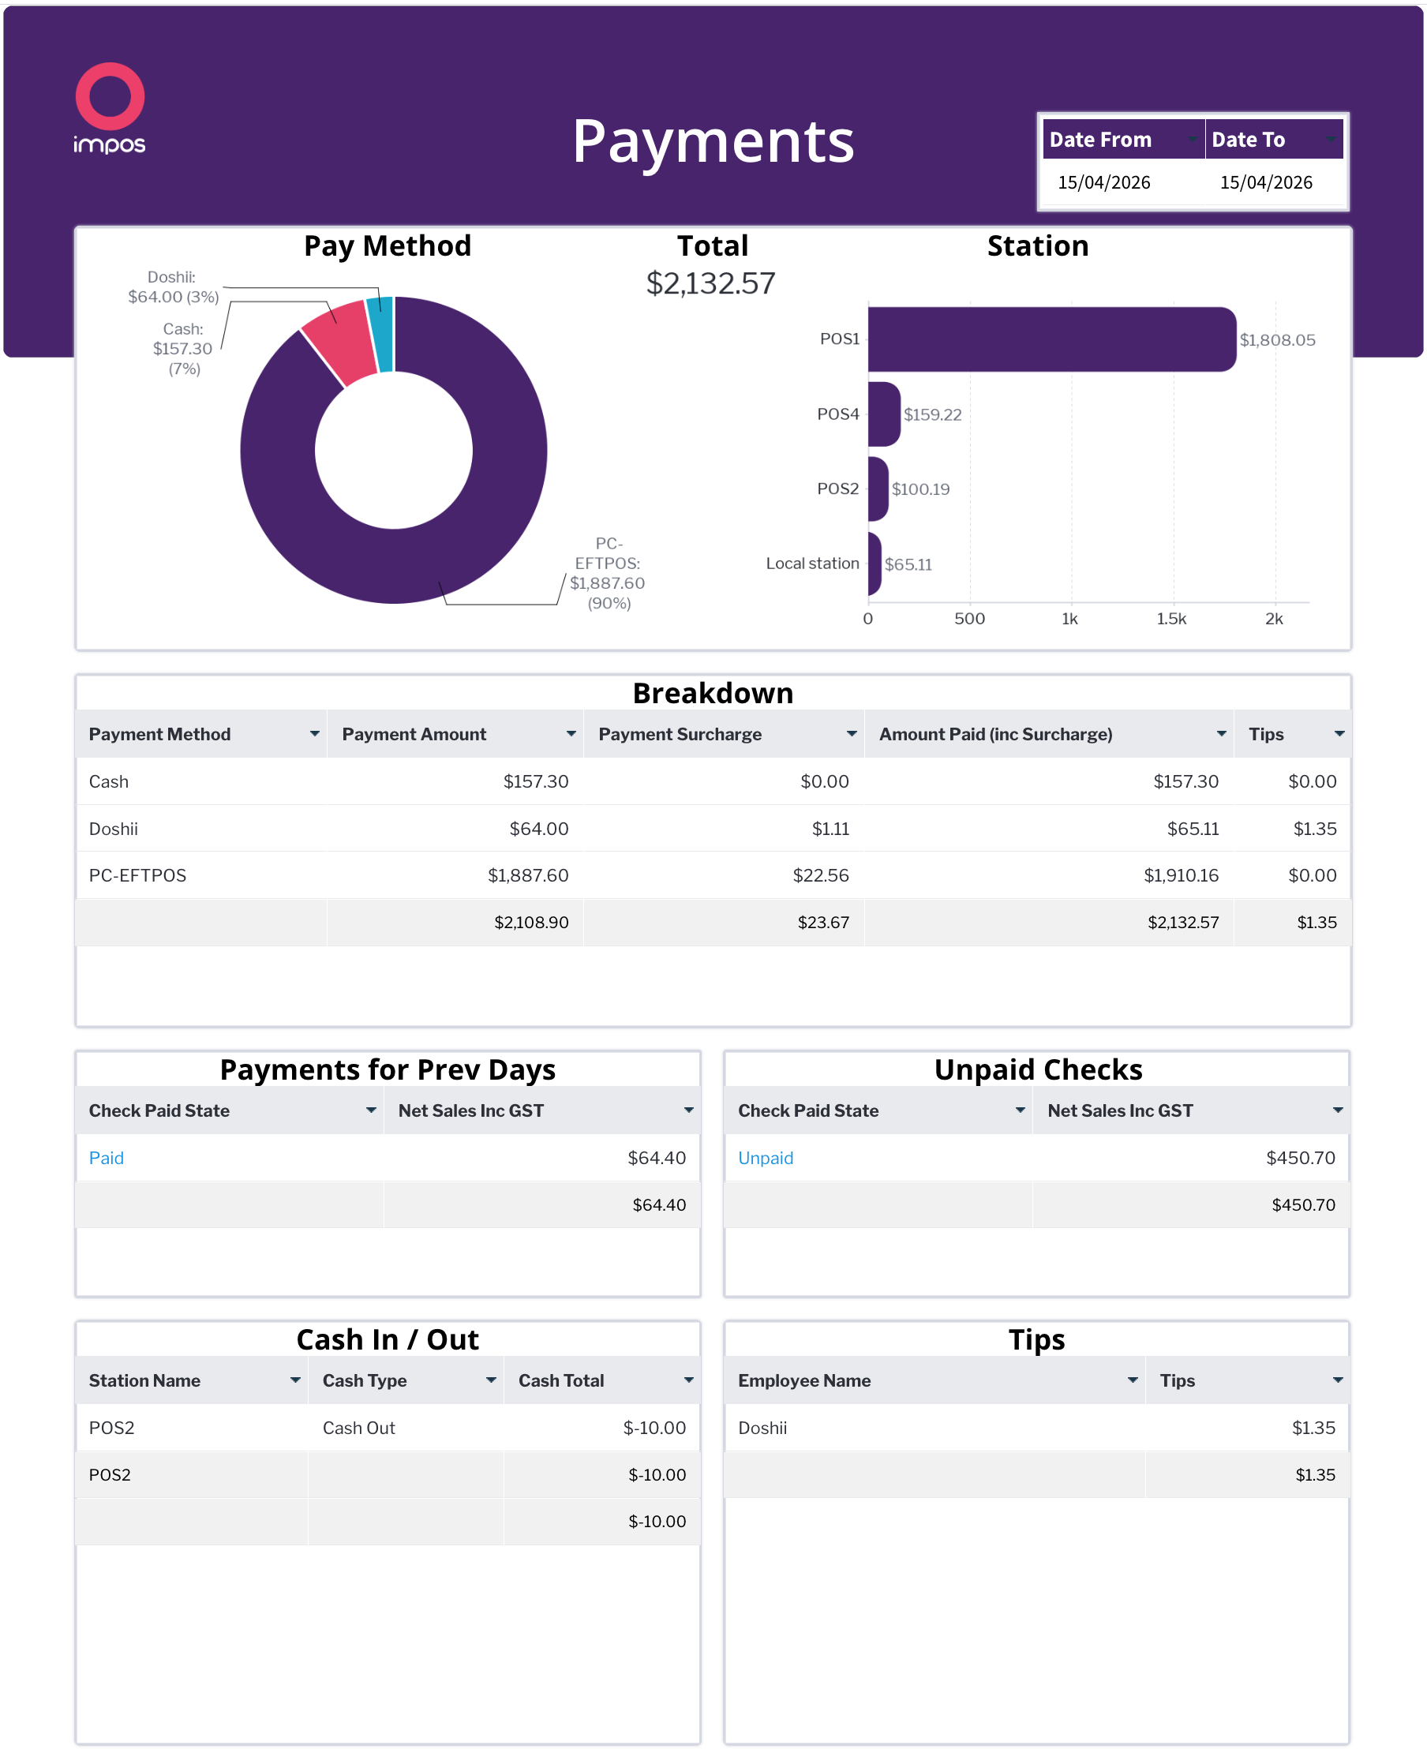
Task: Open the Date To column dropdown arrow
Action: [1330, 140]
